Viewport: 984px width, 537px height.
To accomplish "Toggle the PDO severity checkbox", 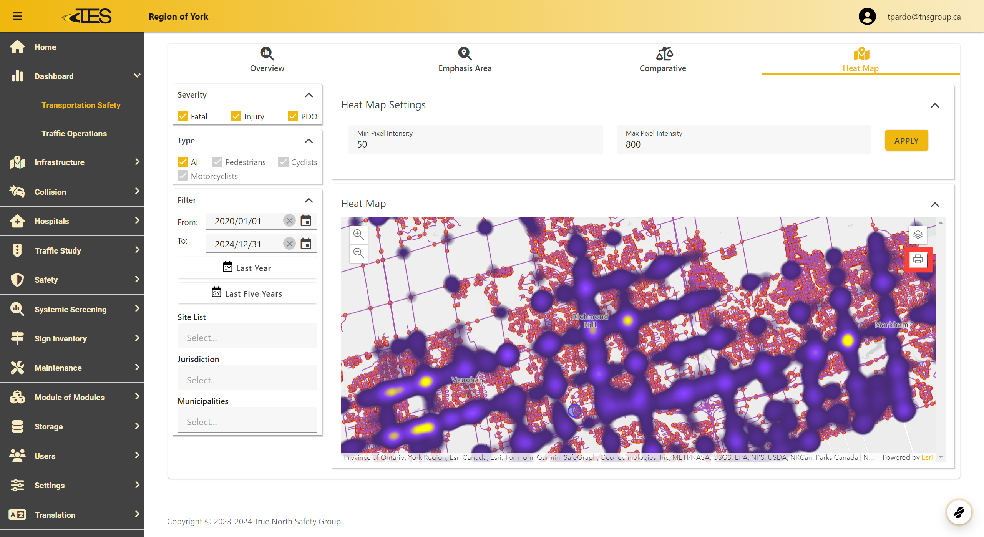I will coord(293,116).
